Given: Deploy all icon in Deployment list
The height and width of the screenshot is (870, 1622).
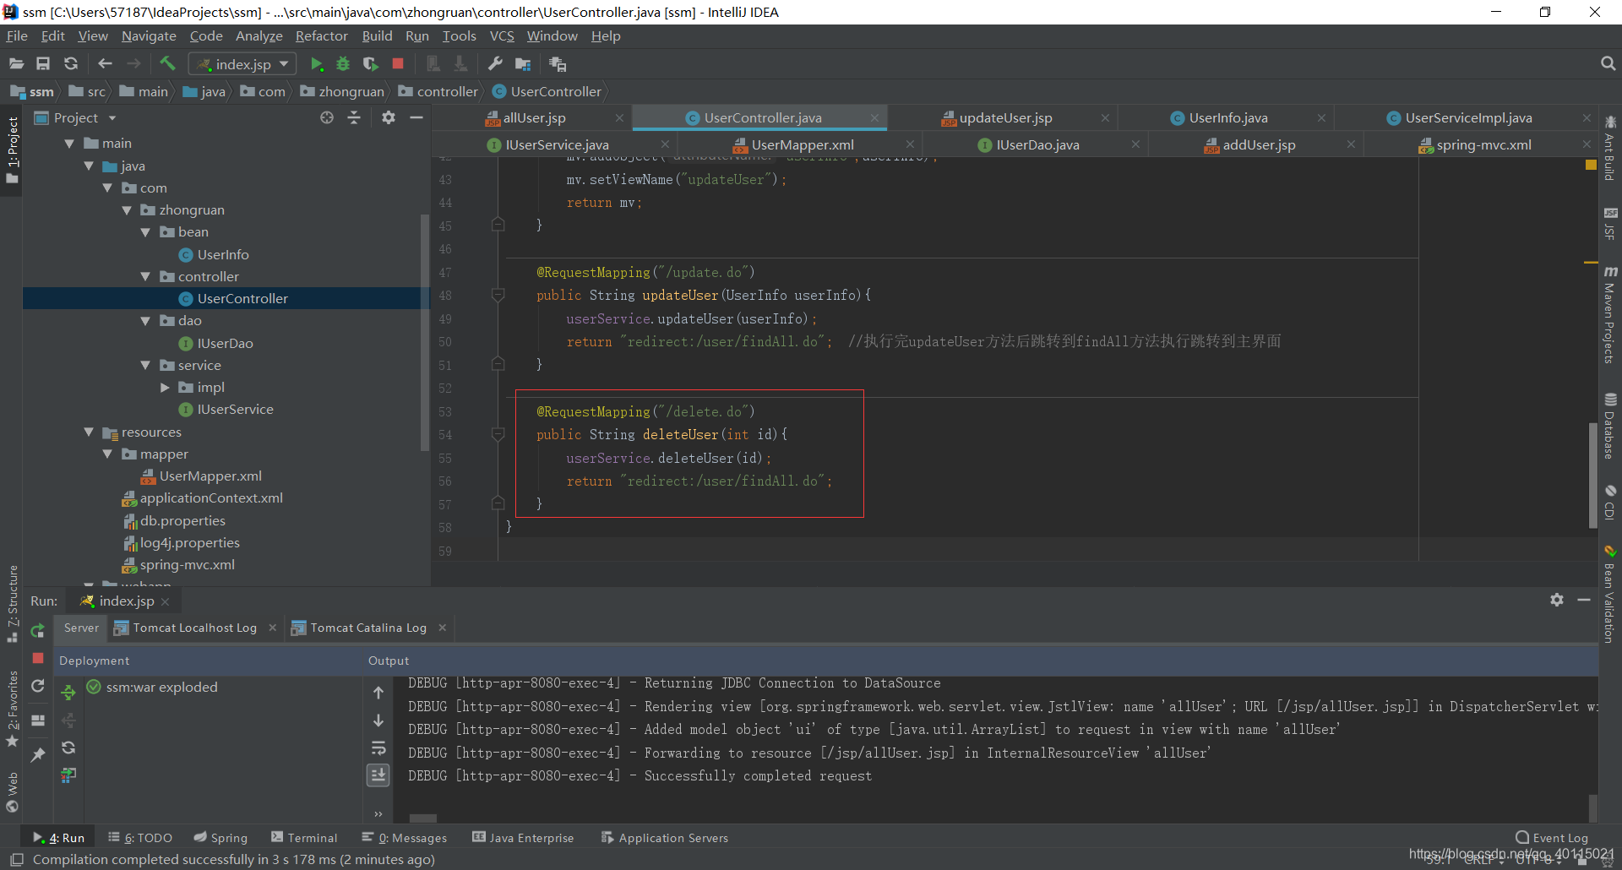Looking at the screenshot, I should pyautogui.click(x=68, y=693).
